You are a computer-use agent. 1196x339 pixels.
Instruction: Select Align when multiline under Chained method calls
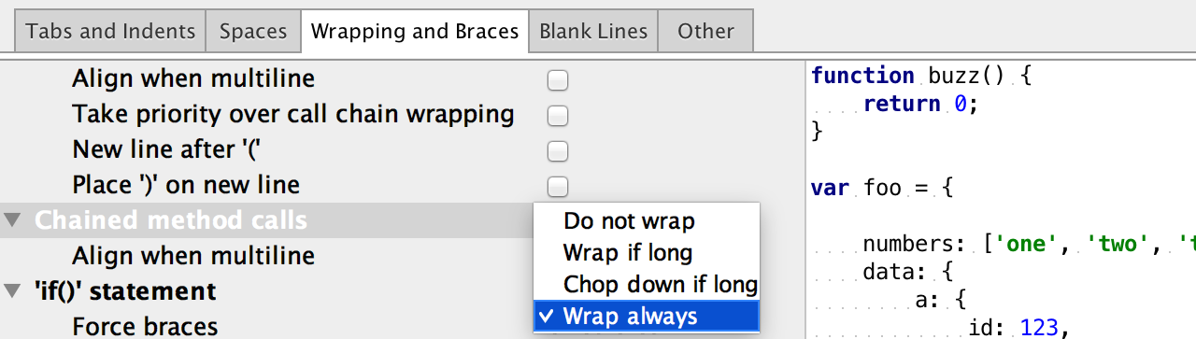tap(193, 256)
